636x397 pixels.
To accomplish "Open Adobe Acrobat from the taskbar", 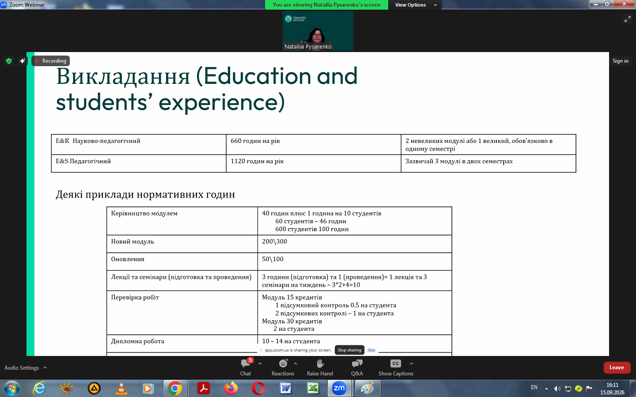I will [x=203, y=389].
